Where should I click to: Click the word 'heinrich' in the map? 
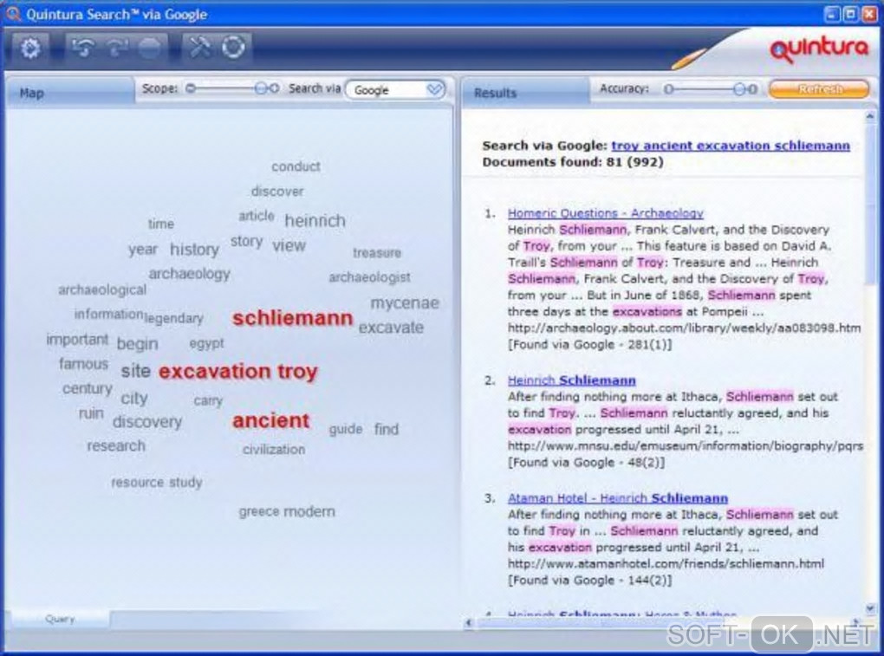point(315,220)
